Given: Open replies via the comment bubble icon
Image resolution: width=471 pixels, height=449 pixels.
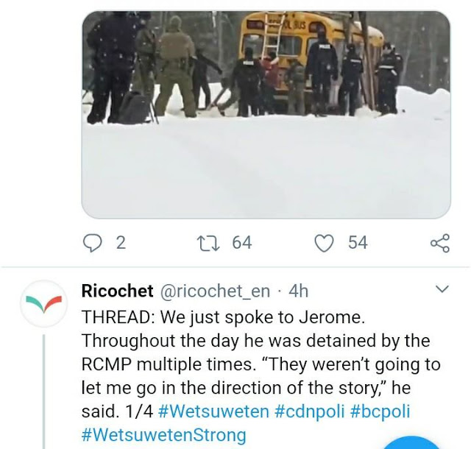Looking at the screenshot, I should [x=92, y=243].
